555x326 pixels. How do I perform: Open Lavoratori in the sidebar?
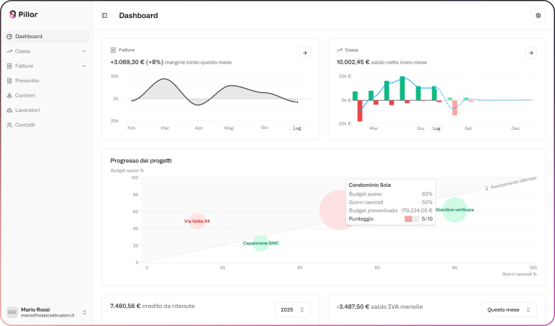(x=48, y=110)
